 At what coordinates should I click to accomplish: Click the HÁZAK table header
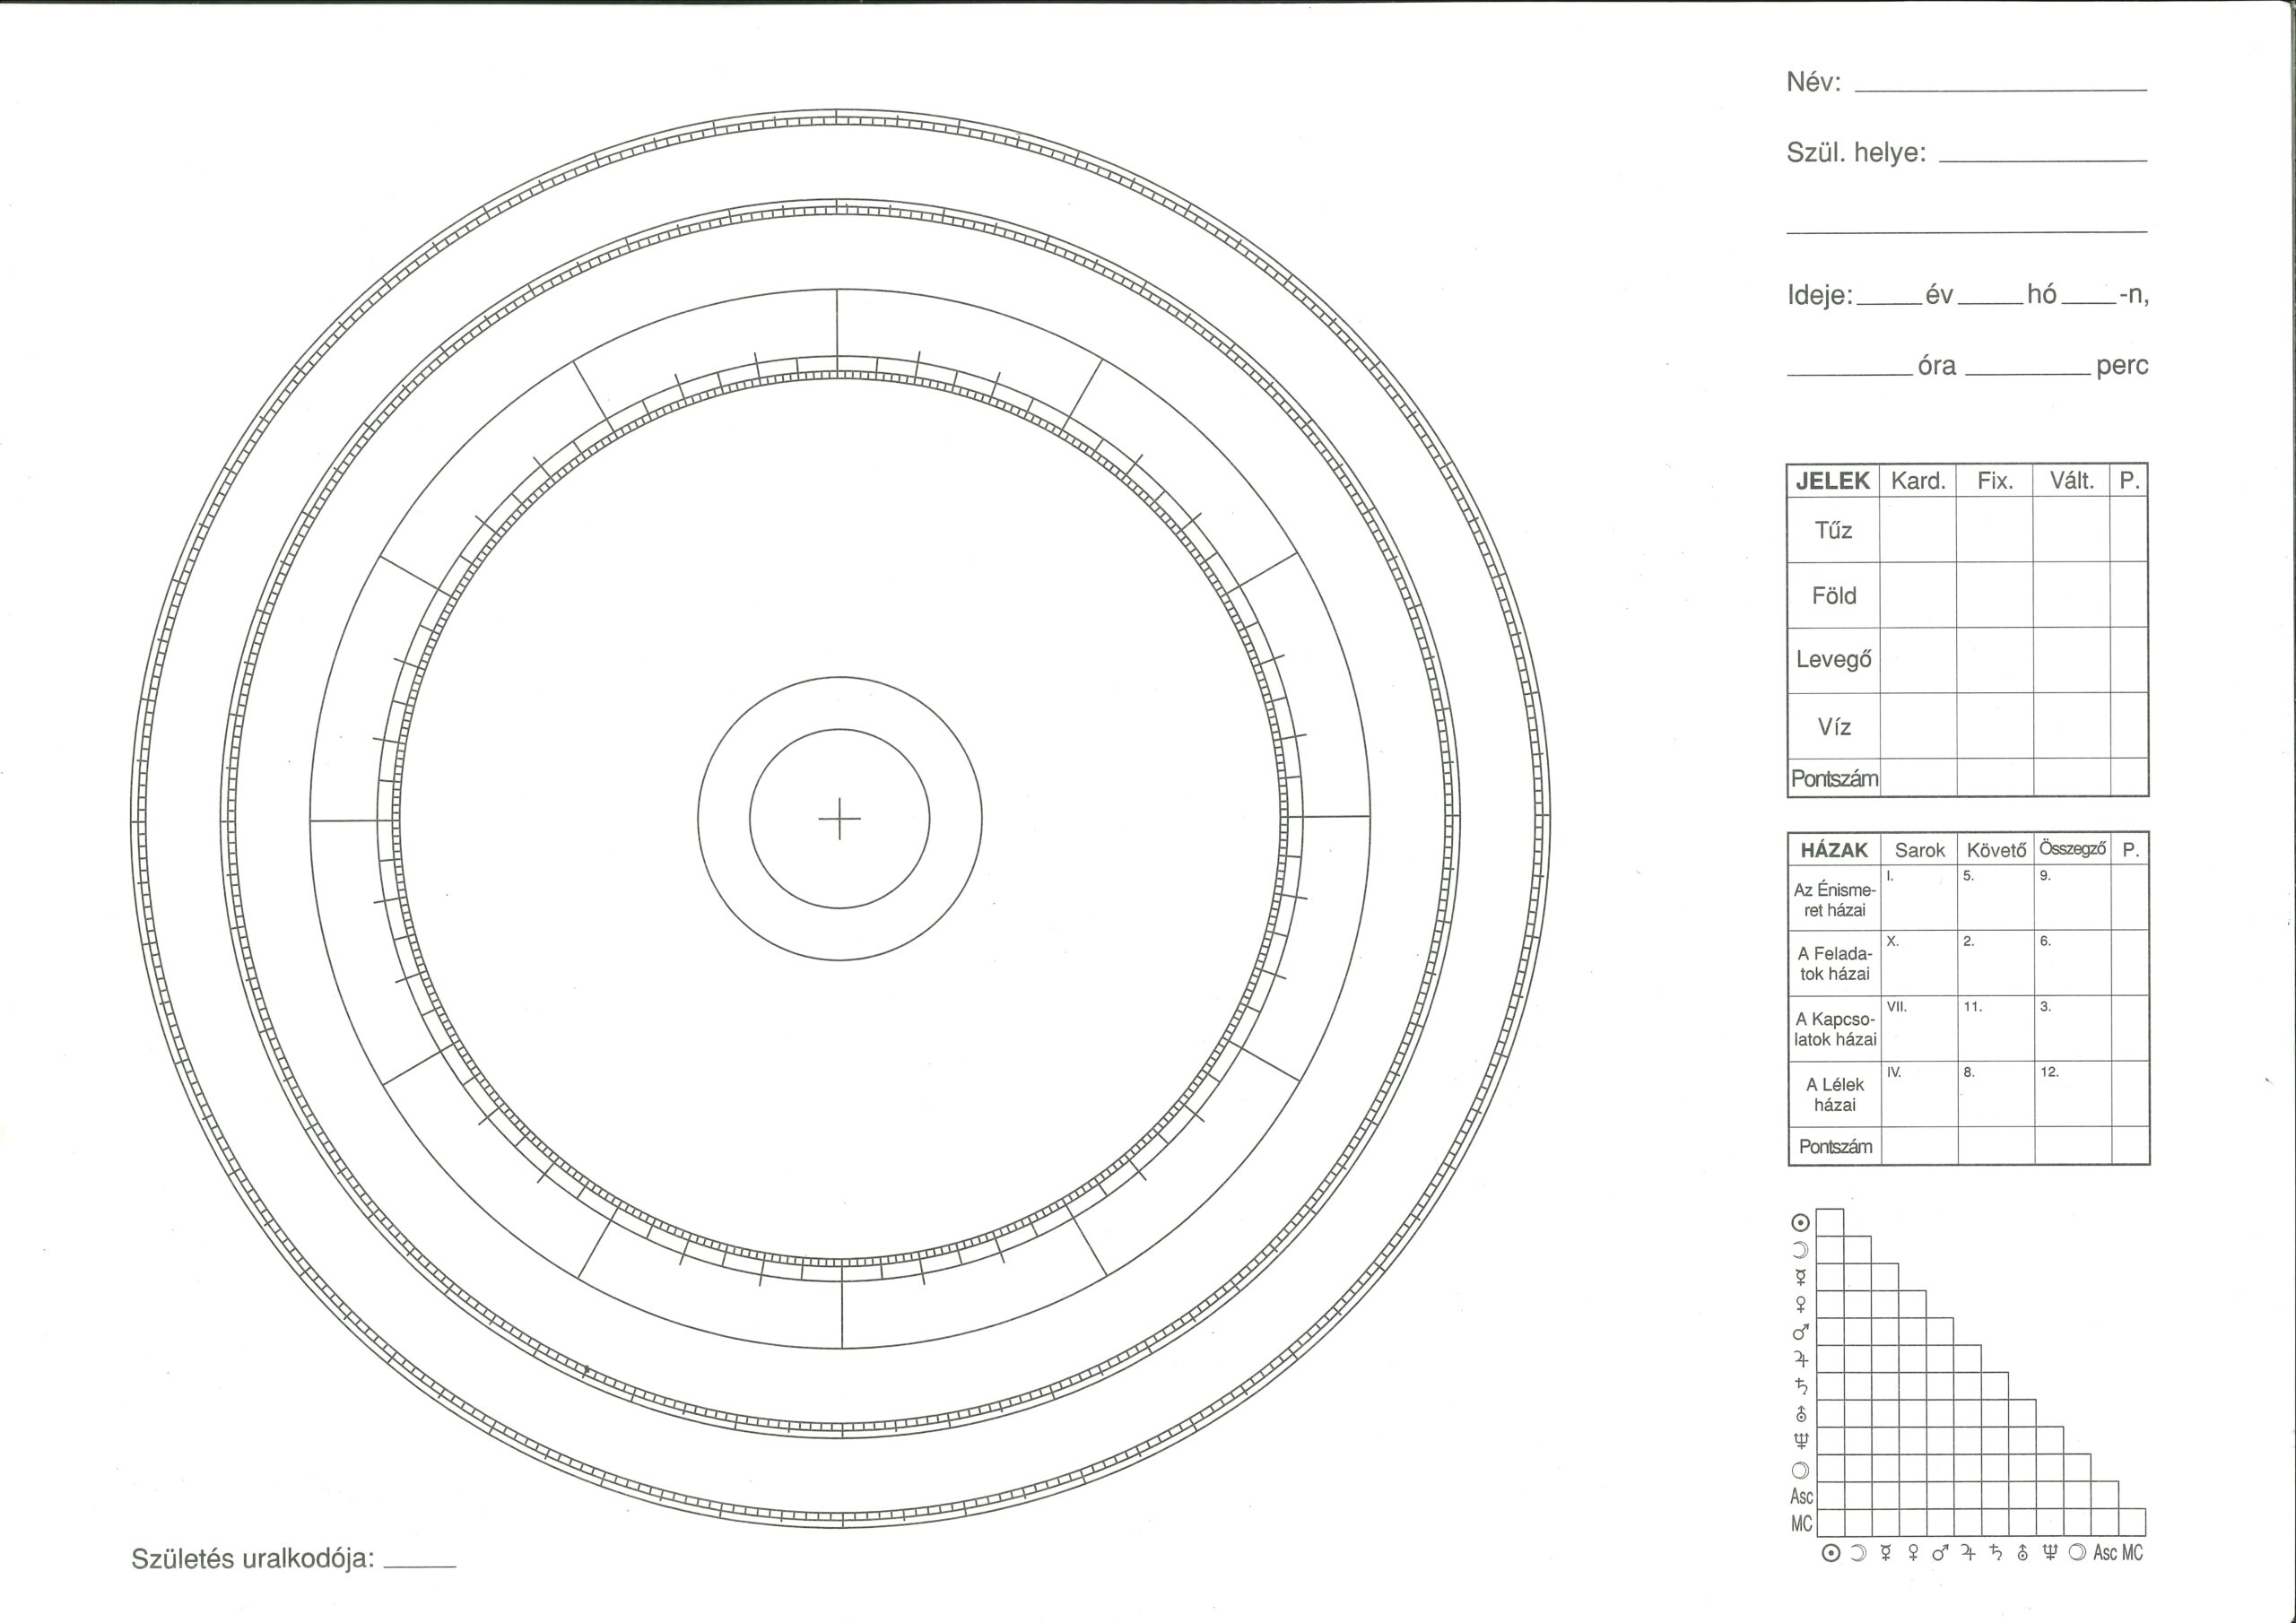(x=1833, y=850)
